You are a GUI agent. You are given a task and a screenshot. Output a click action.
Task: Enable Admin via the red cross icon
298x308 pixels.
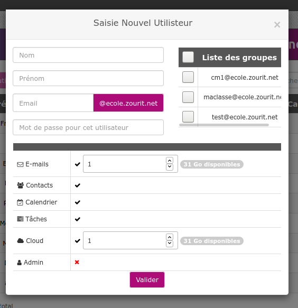click(77, 262)
